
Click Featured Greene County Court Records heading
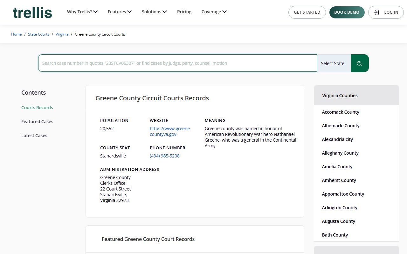pyautogui.click(x=148, y=239)
